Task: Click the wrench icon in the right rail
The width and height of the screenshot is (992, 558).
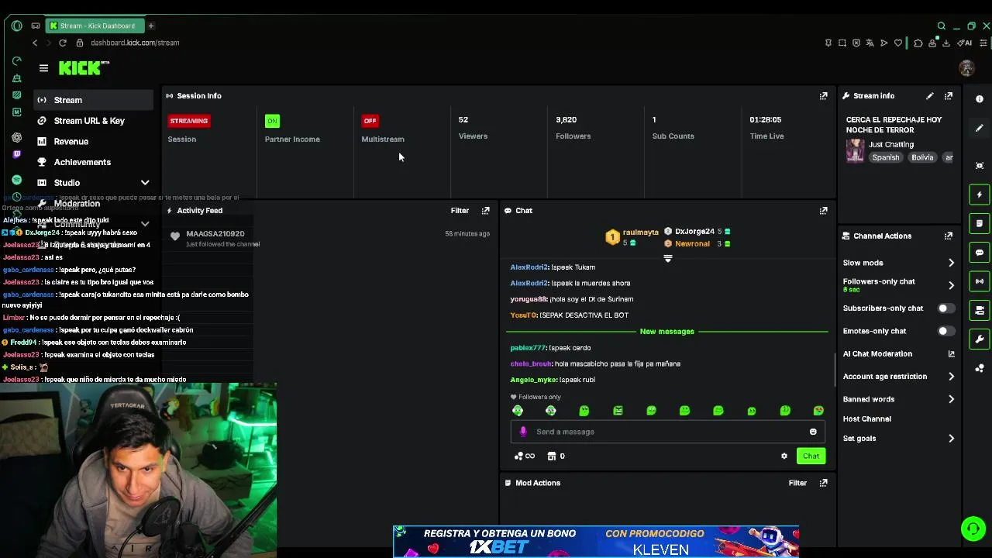Action: 980,339
